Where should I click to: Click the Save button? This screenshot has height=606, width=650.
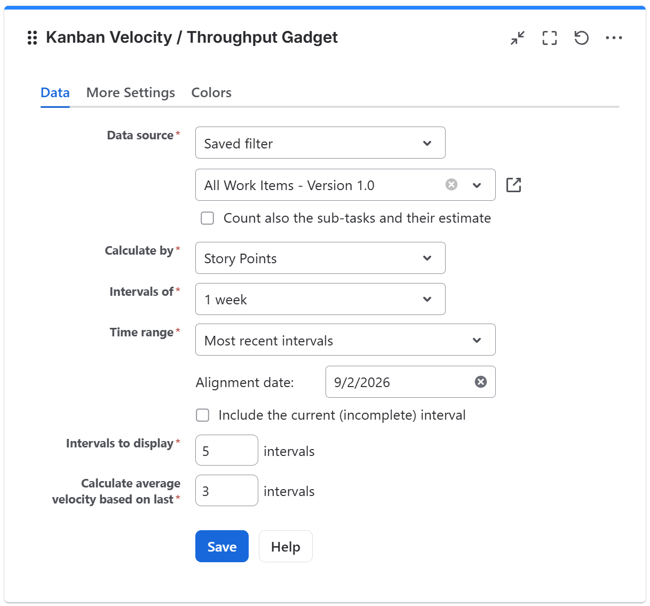tap(222, 546)
